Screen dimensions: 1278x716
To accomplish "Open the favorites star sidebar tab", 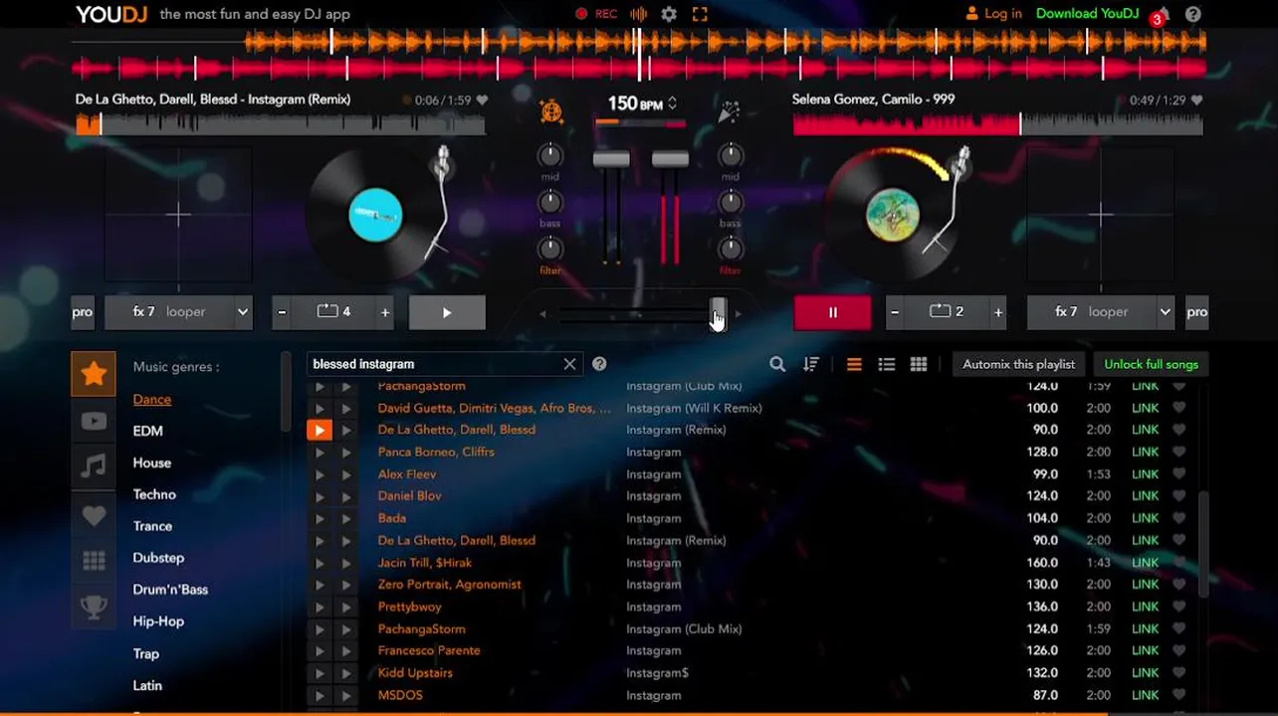I will [94, 374].
